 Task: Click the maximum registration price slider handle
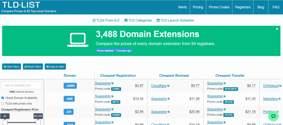pyautogui.click(x=38, y=123)
